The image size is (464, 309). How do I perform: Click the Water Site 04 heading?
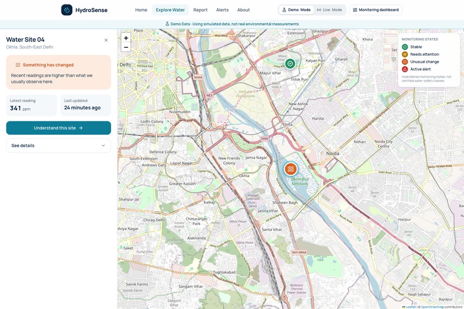pos(25,40)
